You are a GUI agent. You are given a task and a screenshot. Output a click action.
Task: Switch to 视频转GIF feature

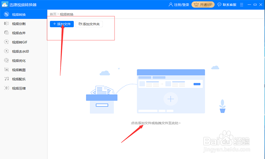[20, 42]
